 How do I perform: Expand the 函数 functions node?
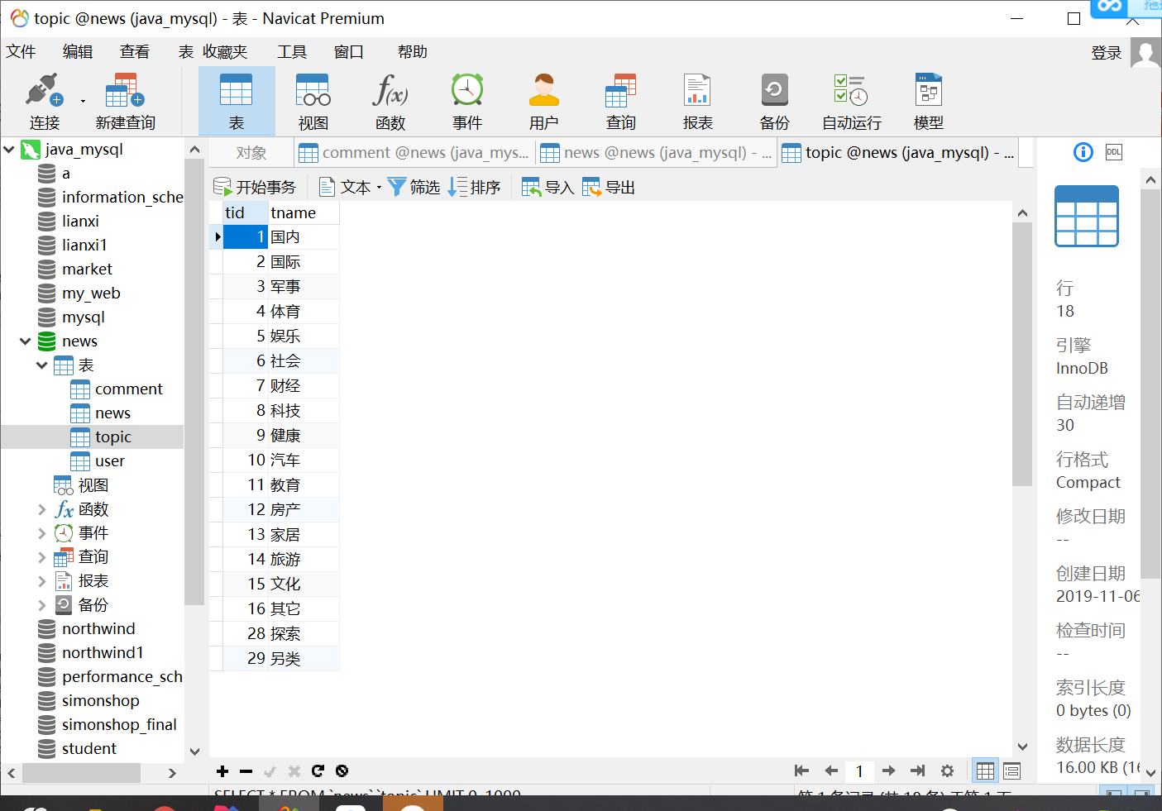(42, 509)
